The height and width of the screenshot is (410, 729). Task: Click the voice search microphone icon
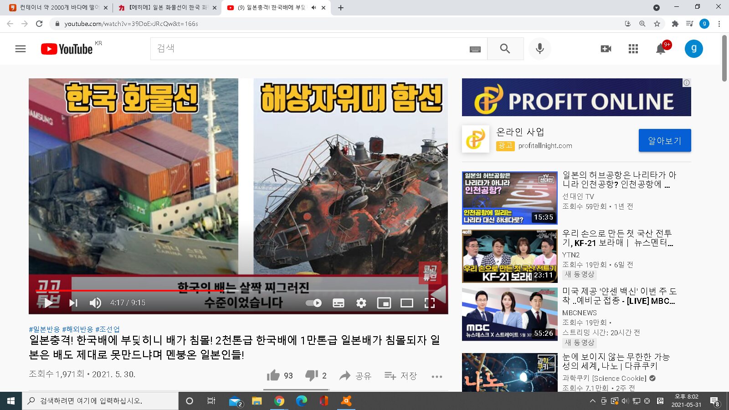pyautogui.click(x=539, y=49)
